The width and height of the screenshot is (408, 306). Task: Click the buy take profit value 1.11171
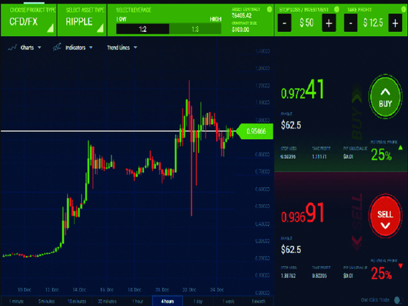pyautogui.click(x=319, y=157)
